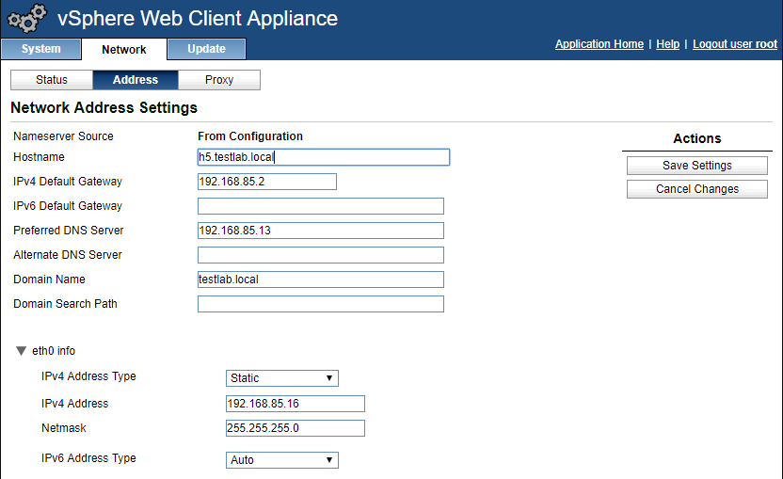Screen dimensions: 783x479
Task: Open the Help link
Action: tap(667, 44)
